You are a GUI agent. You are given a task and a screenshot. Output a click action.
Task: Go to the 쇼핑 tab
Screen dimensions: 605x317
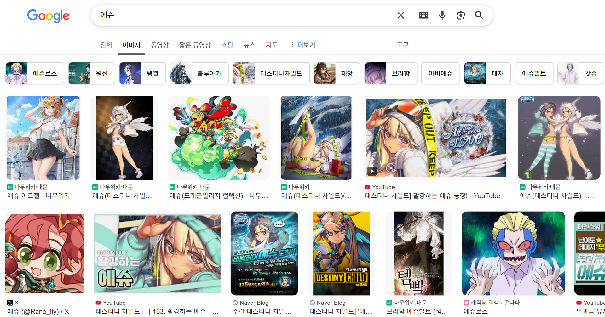pyautogui.click(x=227, y=45)
